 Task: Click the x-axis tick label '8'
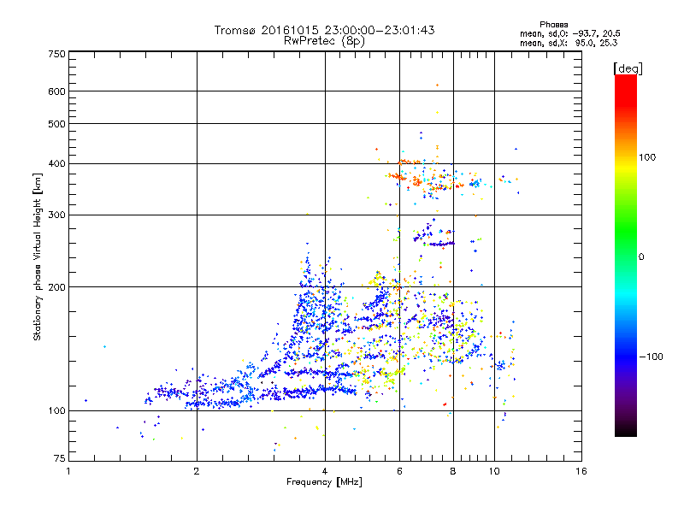click(453, 471)
